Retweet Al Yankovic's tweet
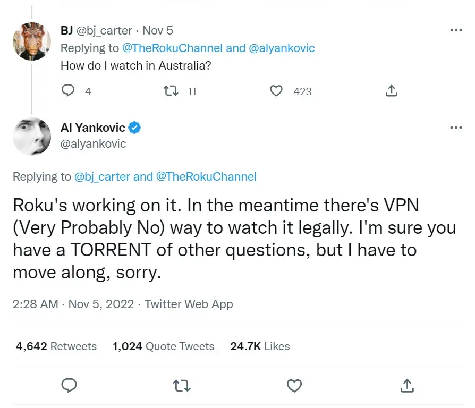This screenshot has width=475, height=408. 182,386
